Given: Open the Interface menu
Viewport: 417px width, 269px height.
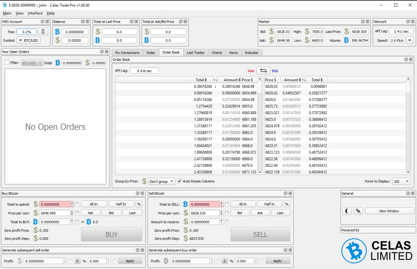Looking at the screenshot, I should click(35, 13).
